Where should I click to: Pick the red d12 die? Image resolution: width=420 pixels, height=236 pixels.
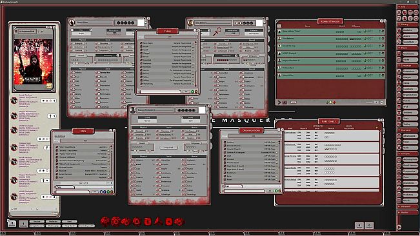click(x=115, y=222)
